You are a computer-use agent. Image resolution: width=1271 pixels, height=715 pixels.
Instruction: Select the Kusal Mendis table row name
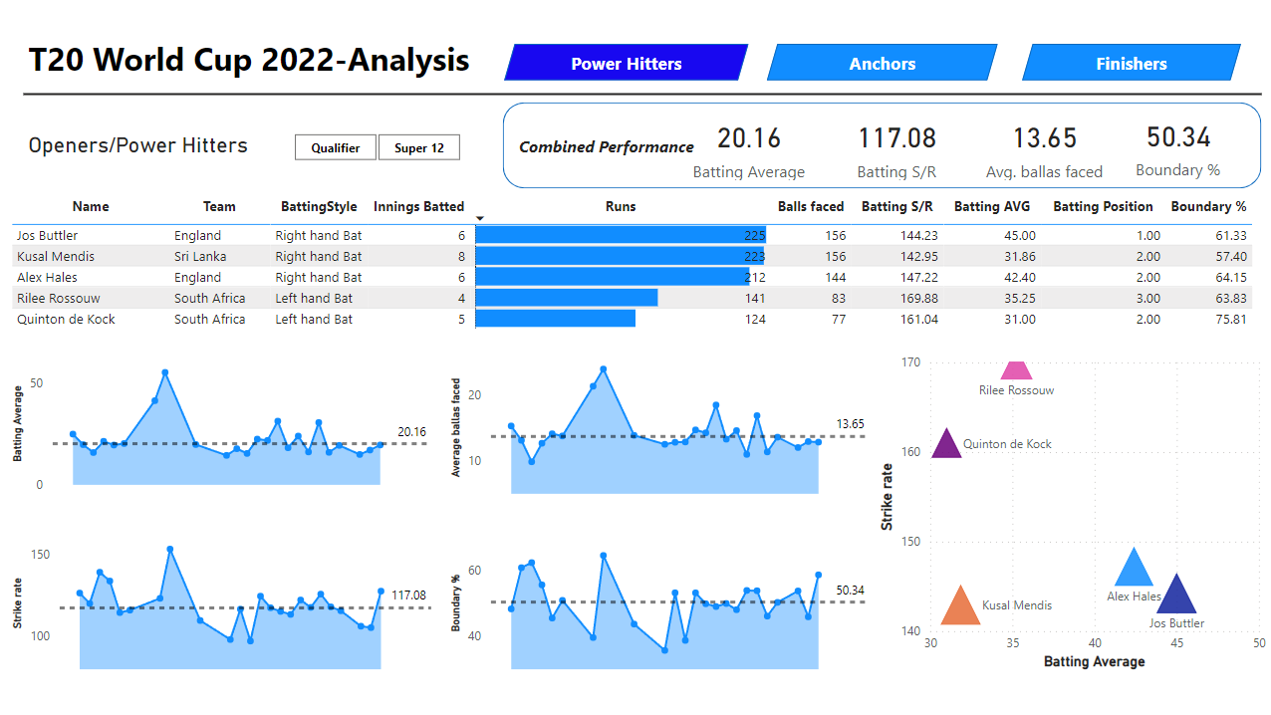coord(56,256)
